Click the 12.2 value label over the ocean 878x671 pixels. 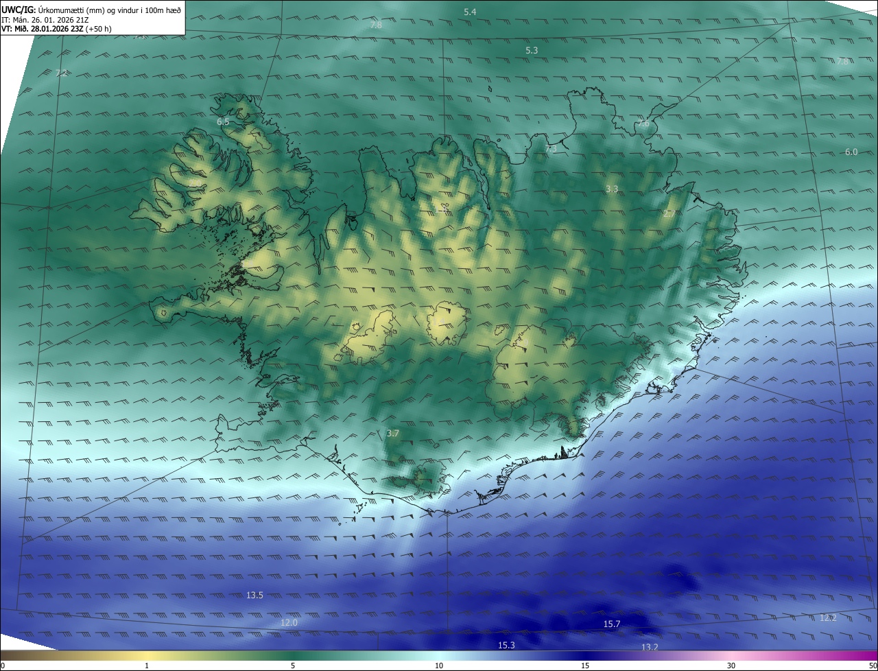tap(828, 618)
